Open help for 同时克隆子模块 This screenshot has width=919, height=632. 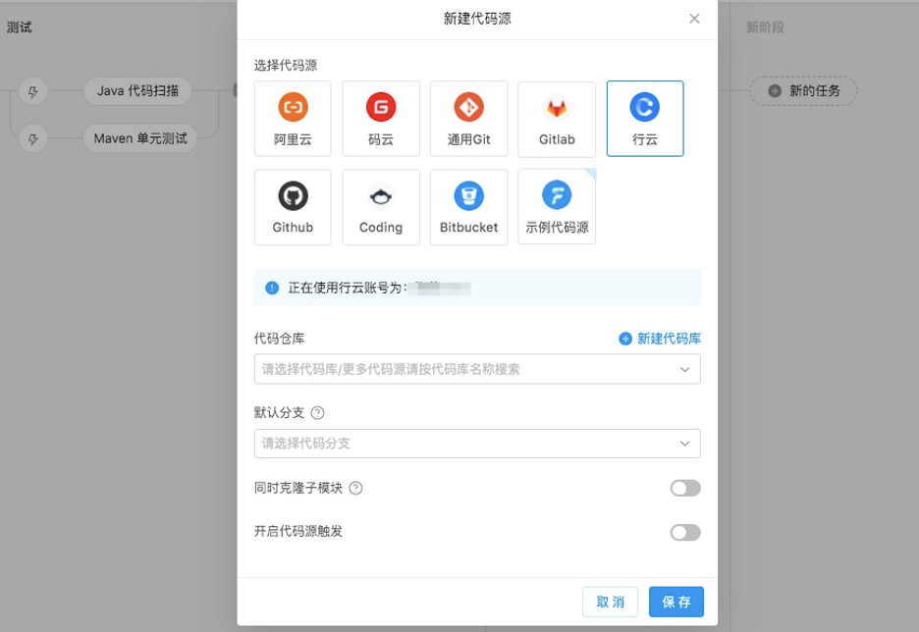355,488
